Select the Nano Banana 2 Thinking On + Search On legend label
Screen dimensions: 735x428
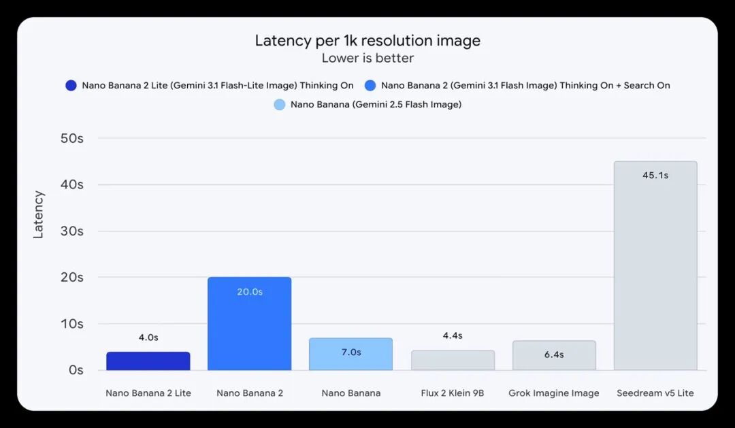tap(525, 85)
